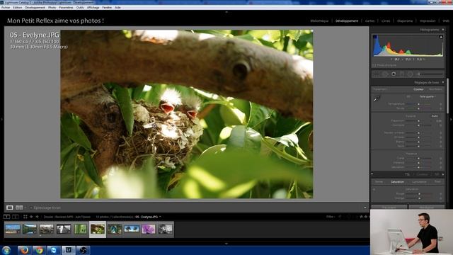
Task: Open Grid view from filmstrip bar
Action: point(25,217)
